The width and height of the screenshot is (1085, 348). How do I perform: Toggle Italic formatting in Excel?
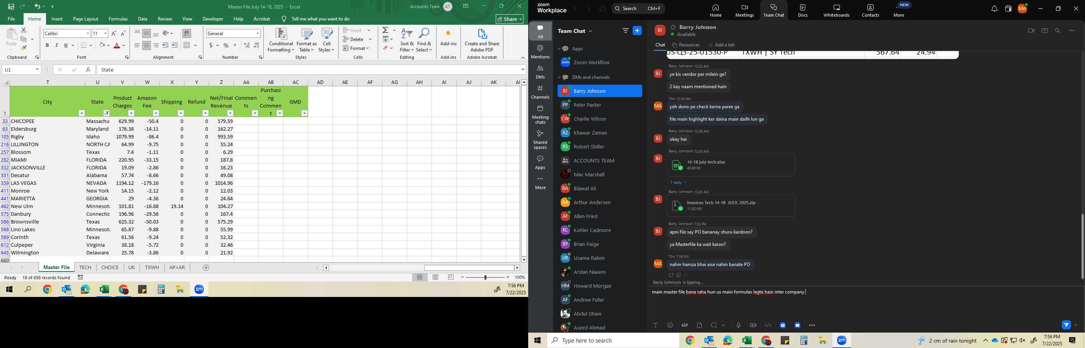pyautogui.click(x=56, y=45)
